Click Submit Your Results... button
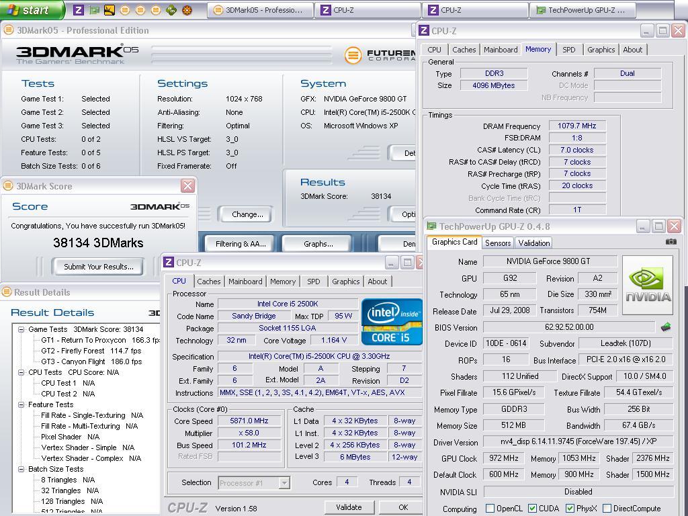Image resolution: width=688 pixels, height=516 pixels. pyautogui.click(x=98, y=266)
